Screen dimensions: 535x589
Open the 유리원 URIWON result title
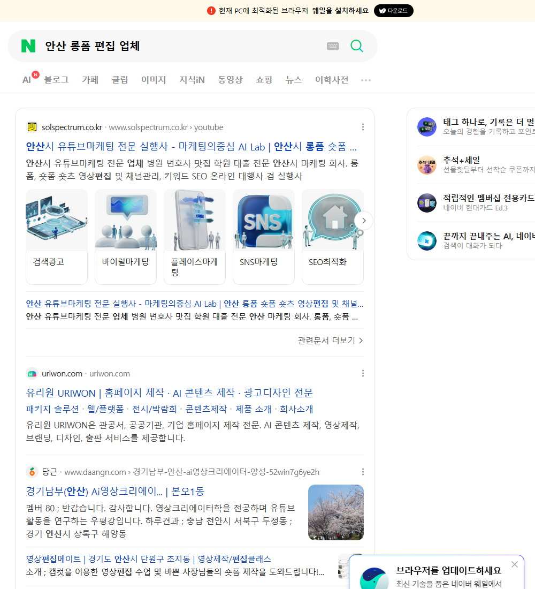pyautogui.click(x=169, y=393)
